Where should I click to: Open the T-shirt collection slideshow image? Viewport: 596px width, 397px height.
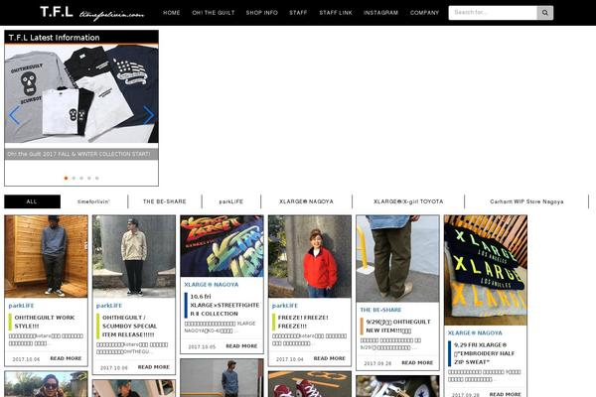tap(81, 93)
